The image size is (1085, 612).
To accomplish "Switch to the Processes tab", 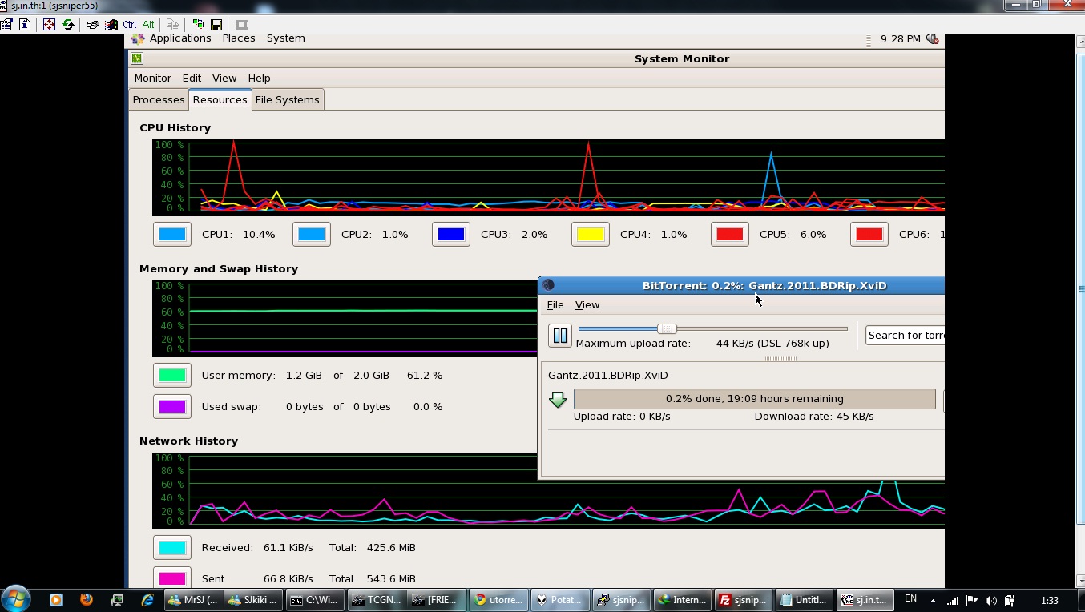I will click(x=159, y=99).
